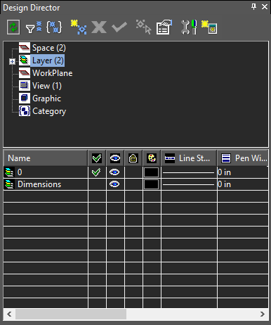Viewport: 271px width, 325px height.
Task: Select Layer (2) tree node
Action: tap(48, 60)
